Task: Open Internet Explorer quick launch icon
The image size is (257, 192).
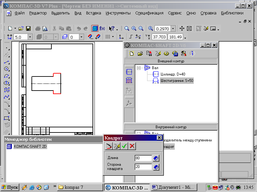Action: (x=31, y=187)
